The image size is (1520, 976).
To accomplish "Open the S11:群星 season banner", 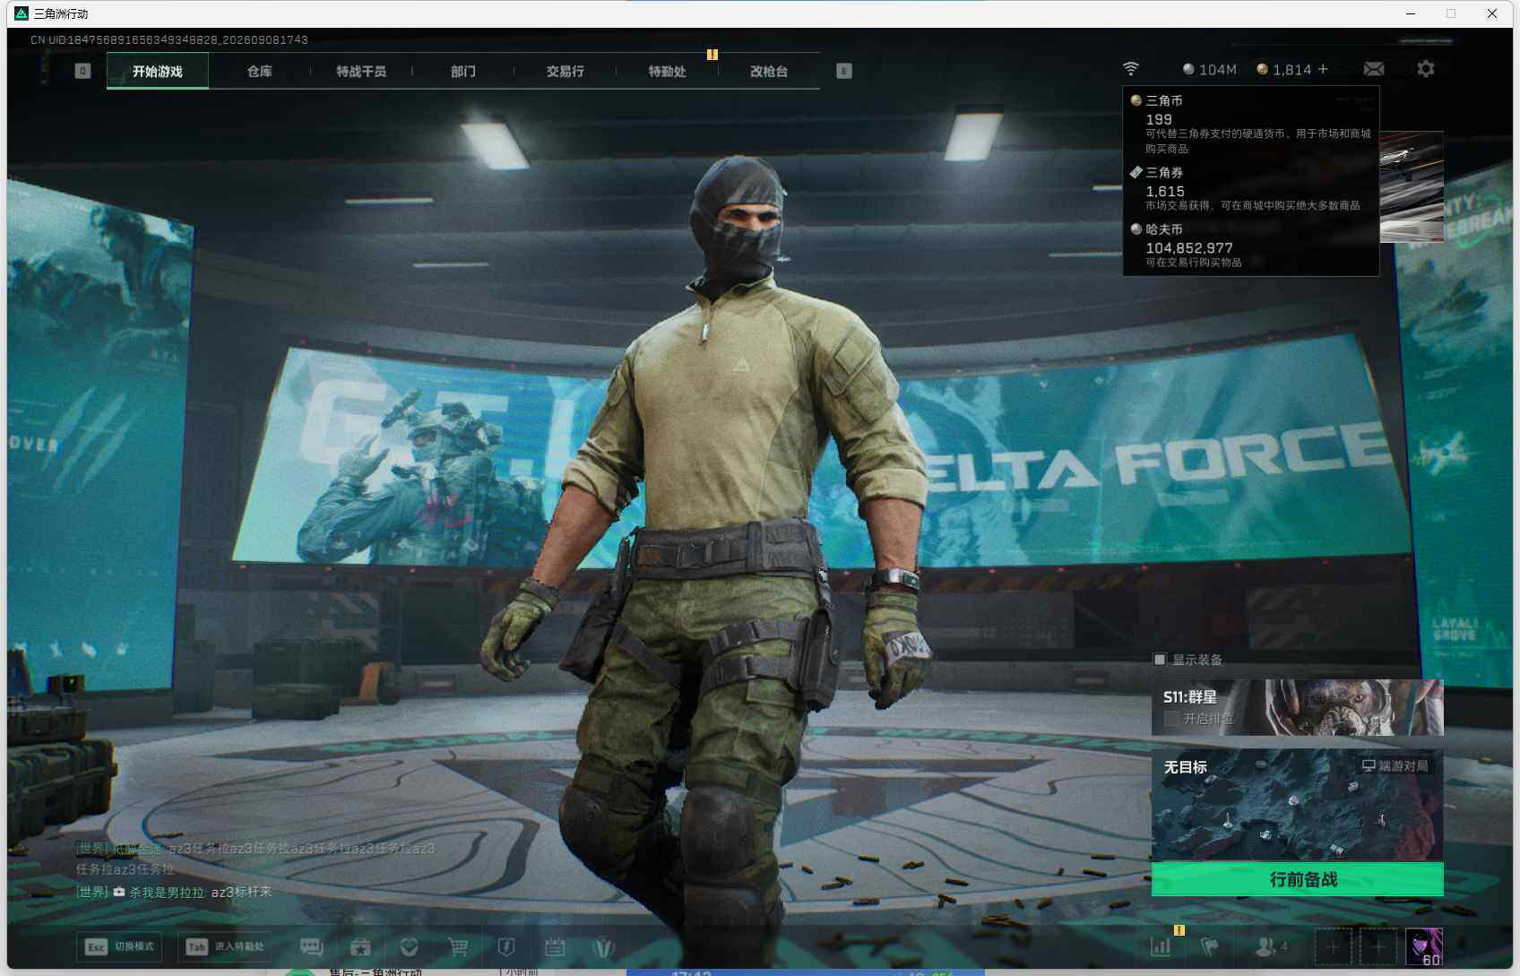I will point(1298,707).
